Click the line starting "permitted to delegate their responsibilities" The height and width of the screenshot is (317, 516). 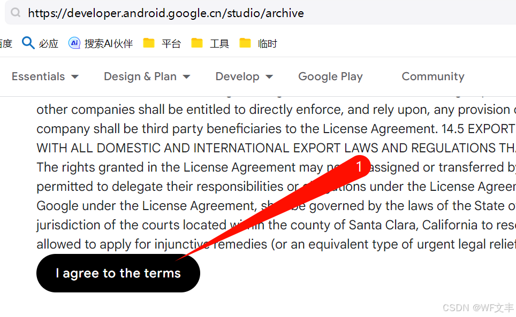(x=276, y=187)
